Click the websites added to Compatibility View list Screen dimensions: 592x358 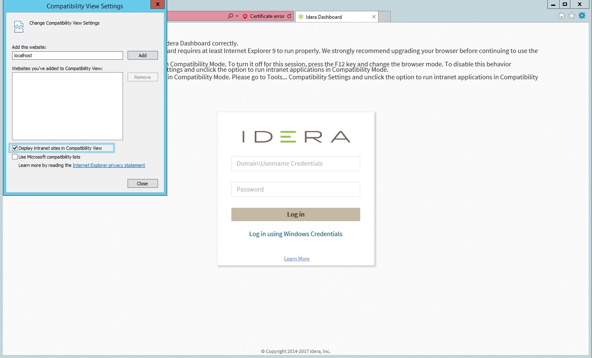click(68, 106)
